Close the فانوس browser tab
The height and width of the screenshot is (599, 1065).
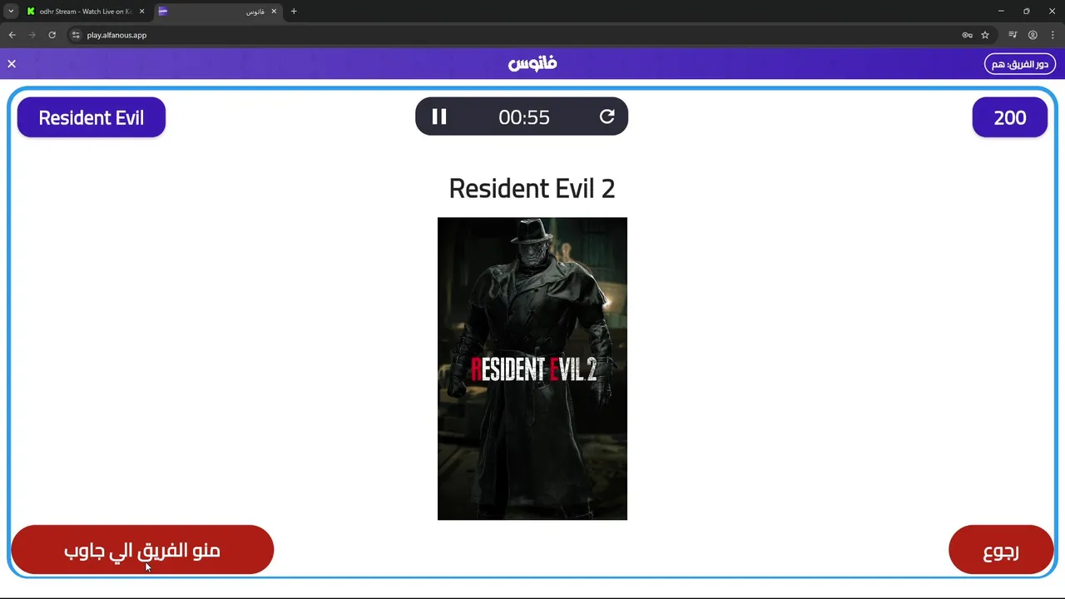coord(274,12)
